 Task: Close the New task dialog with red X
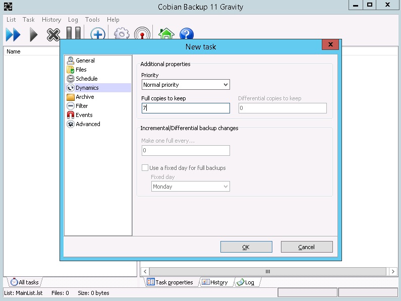(330, 44)
